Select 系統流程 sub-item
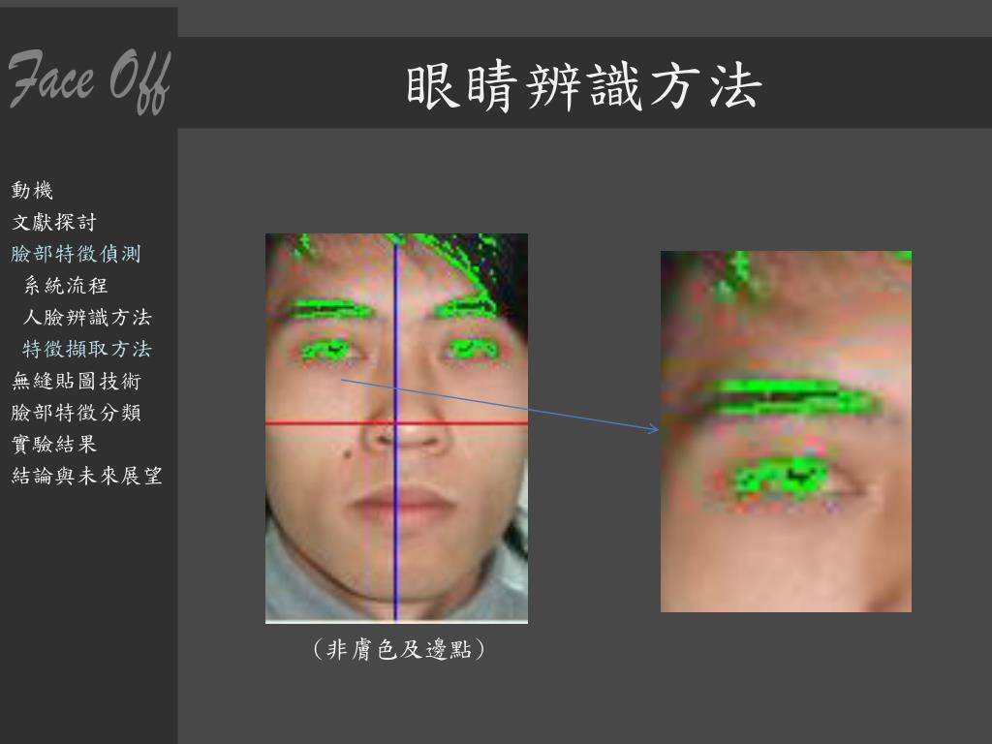This screenshot has width=992, height=744. (x=66, y=286)
